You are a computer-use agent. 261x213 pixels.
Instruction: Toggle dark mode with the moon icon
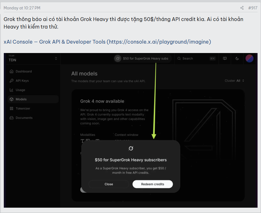[x=237, y=58]
